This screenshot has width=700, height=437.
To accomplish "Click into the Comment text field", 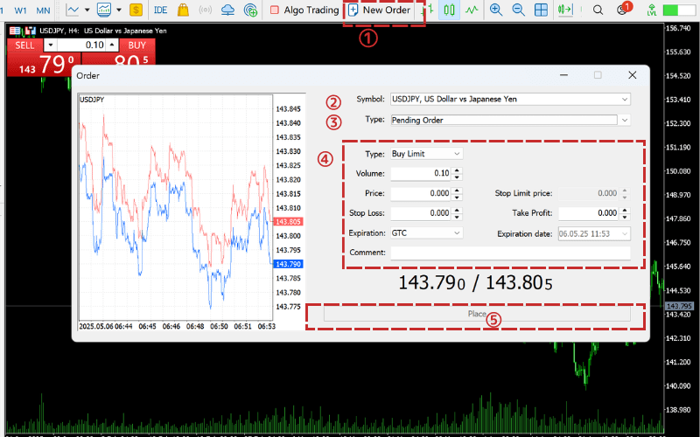I will (509, 253).
